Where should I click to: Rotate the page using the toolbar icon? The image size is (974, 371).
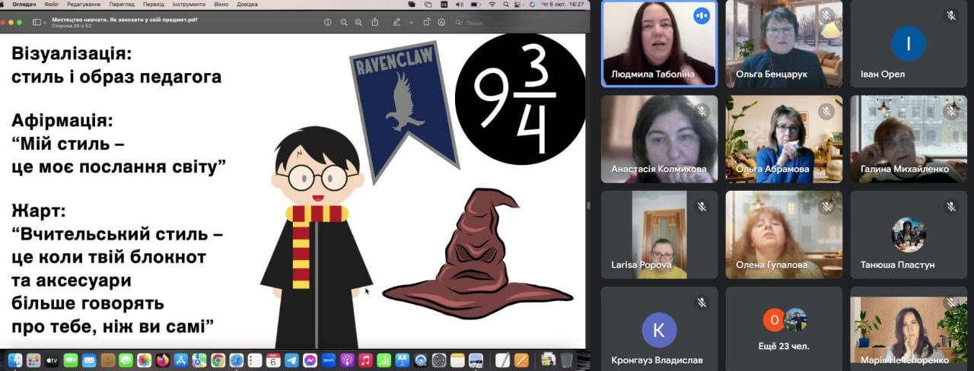[427, 22]
